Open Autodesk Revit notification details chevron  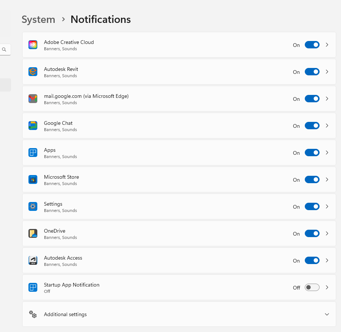(x=327, y=72)
